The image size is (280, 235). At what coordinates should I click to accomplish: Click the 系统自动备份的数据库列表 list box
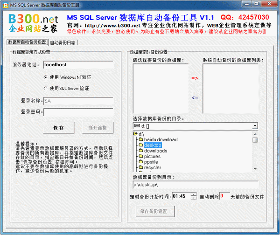tap(231, 89)
